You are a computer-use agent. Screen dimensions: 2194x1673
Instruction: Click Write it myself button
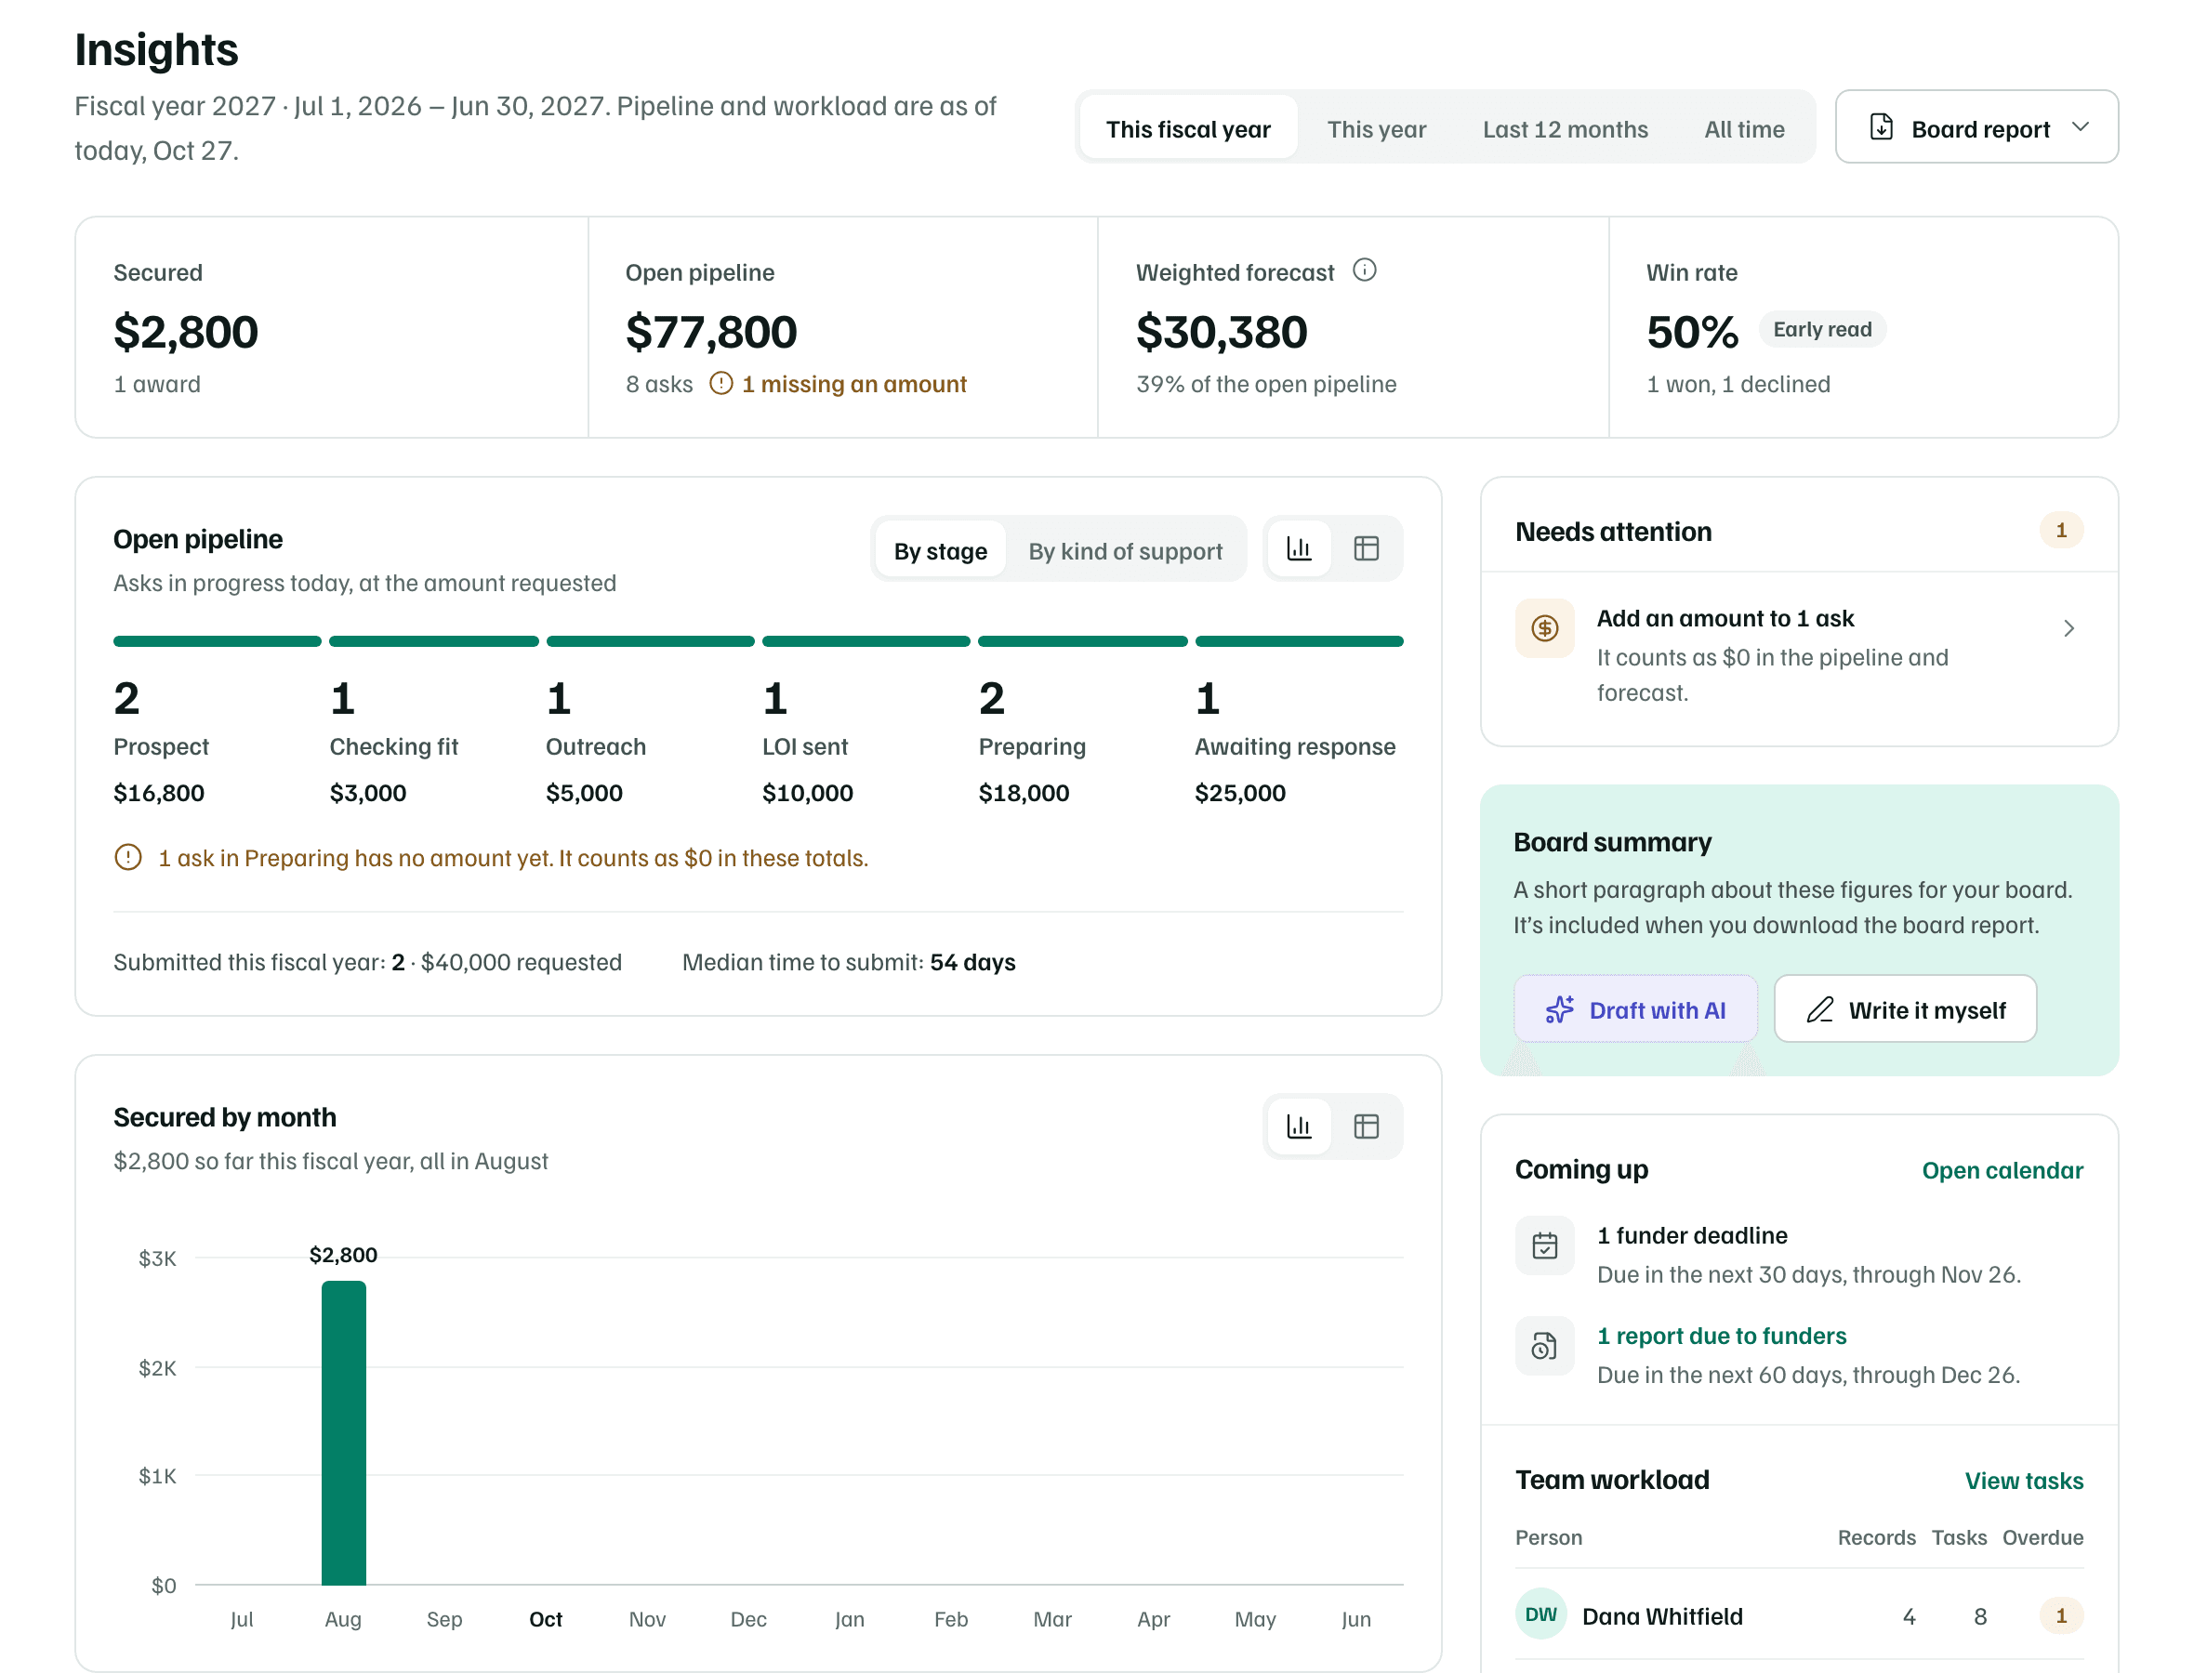pyautogui.click(x=1904, y=1009)
